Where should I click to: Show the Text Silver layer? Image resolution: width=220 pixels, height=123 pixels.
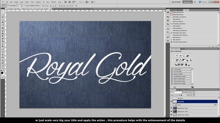(172, 98)
